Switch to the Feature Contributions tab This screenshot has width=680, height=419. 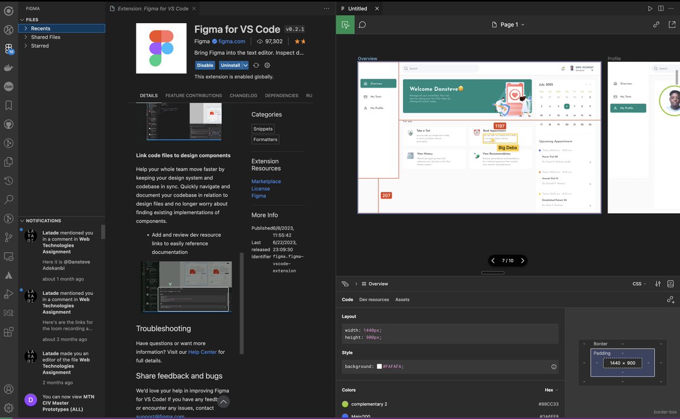[194, 96]
